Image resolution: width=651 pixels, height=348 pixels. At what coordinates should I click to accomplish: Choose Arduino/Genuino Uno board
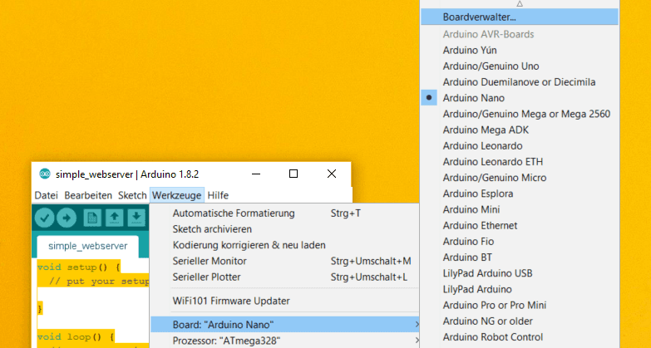pyautogui.click(x=491, y=66)
